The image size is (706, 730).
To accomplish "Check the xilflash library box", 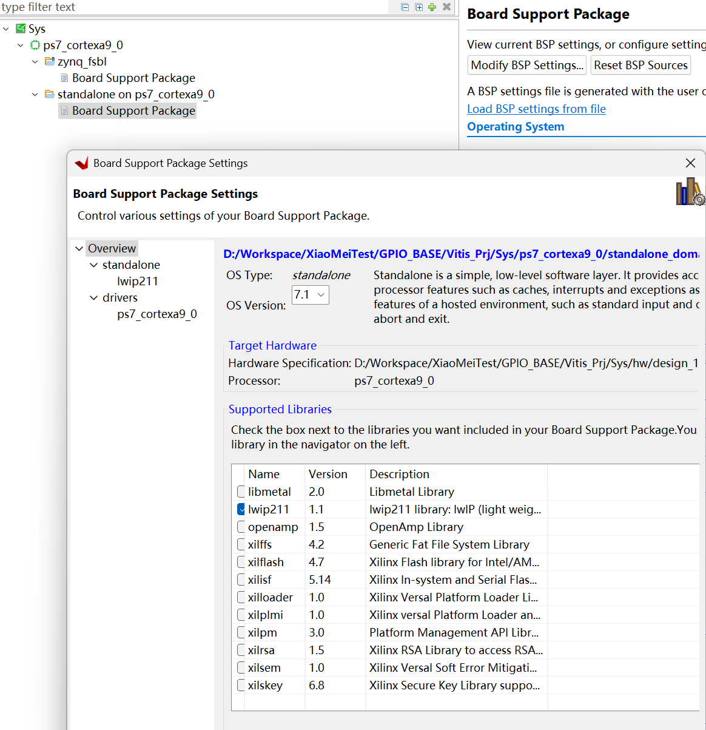I will click(241, 562).
